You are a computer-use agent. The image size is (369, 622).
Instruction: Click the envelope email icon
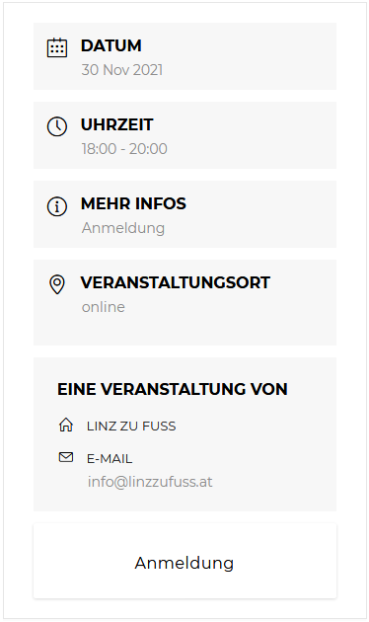pos(66,457)
